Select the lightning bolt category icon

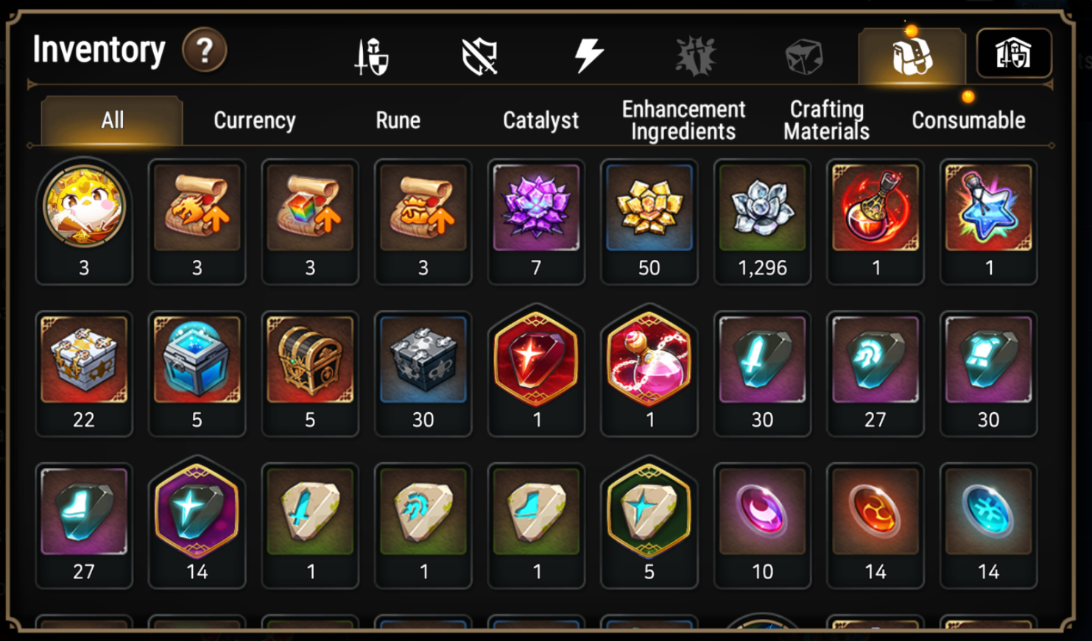pos(588,56)
